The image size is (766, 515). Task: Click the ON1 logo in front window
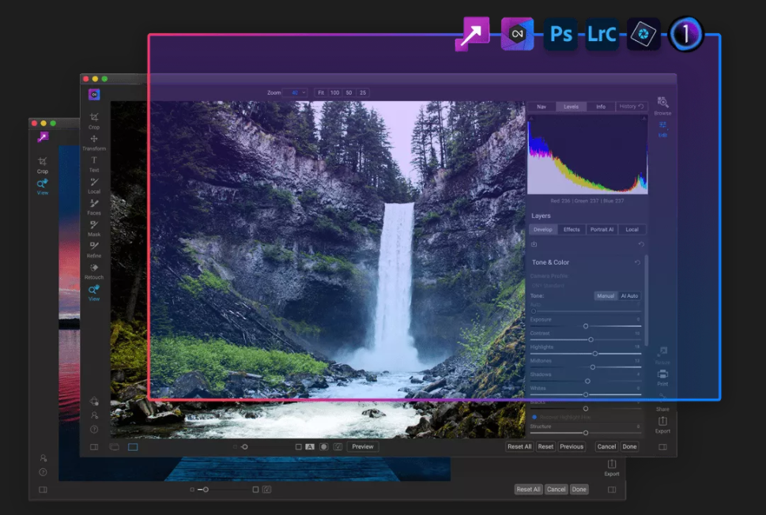pos(94,94)
